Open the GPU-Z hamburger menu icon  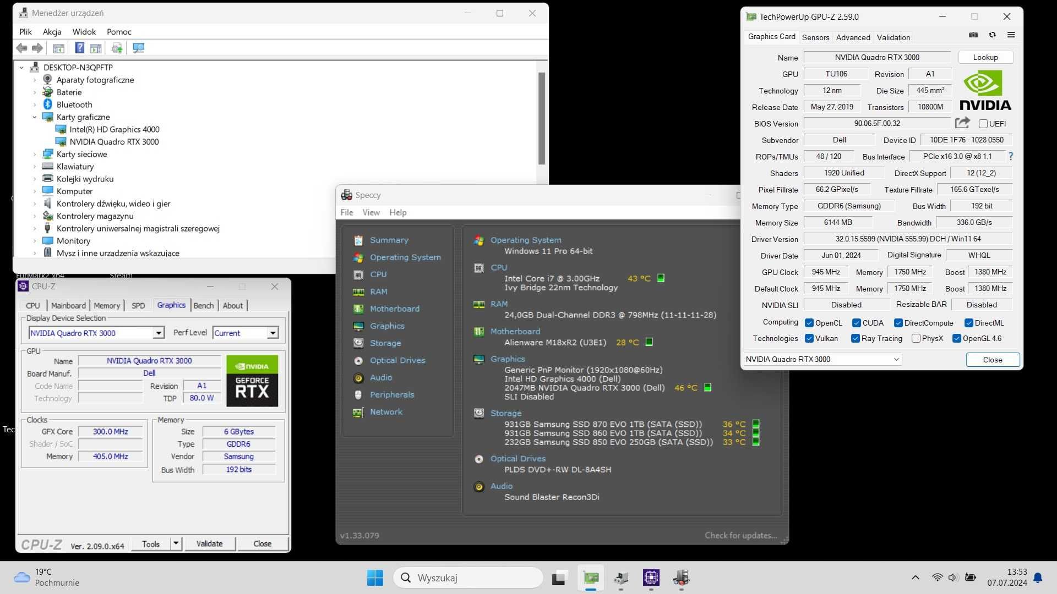(x=1011, y=35)
